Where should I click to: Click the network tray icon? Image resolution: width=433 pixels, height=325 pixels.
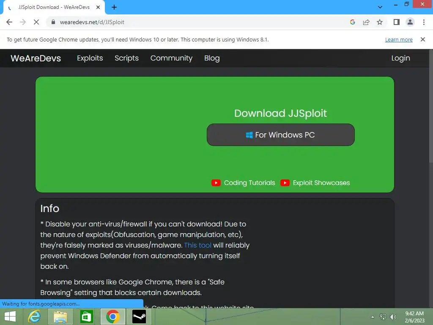tap(383, 317)
